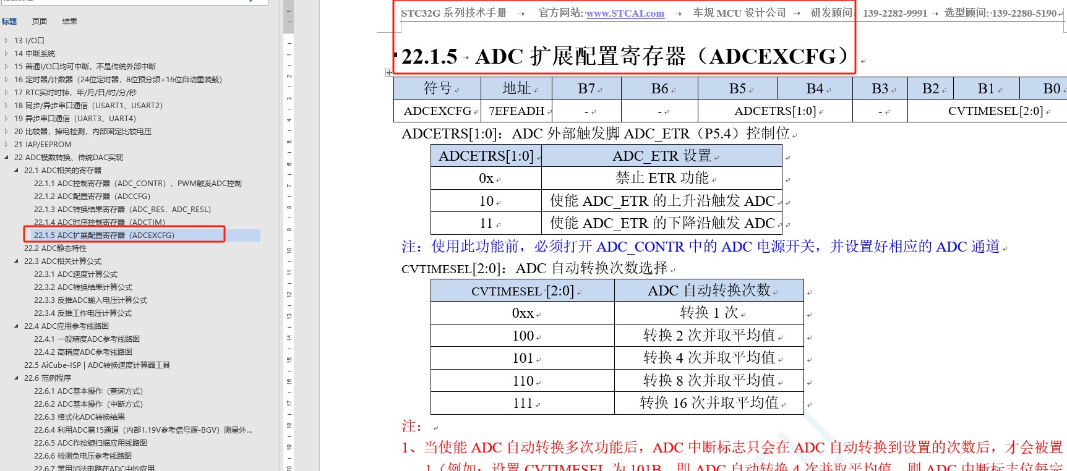Go to heading 19 异步串口通信 (USART3、UART4)

[75, 119]
